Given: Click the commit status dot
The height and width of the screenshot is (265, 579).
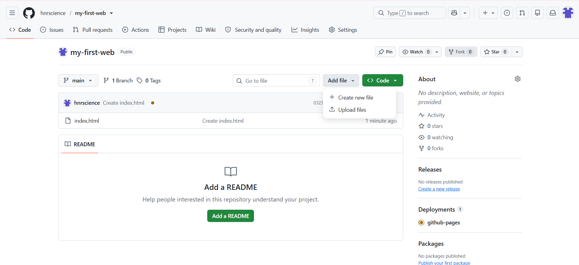Looking at the screenshot, I should pos(153,103).
